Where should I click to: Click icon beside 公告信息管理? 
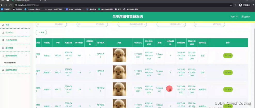coord(3,40)
